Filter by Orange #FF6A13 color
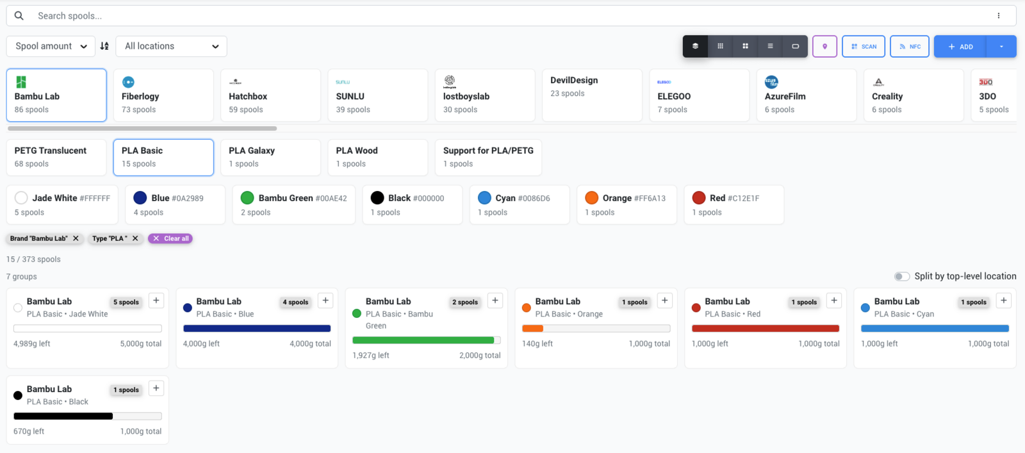Screen dimensions: 1025x453 click(x=627, y=205)
